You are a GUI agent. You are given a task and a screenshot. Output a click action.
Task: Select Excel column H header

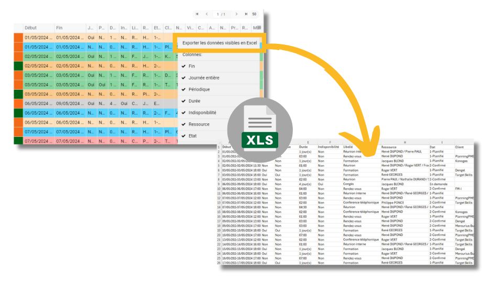405,143
